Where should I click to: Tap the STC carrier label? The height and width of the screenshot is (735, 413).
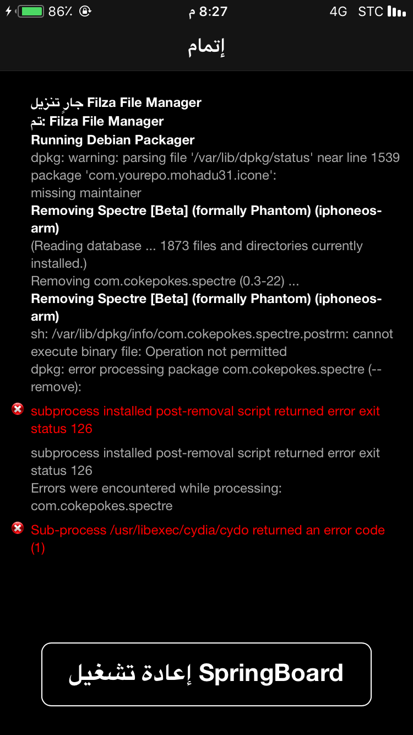[x=370, y=12]
